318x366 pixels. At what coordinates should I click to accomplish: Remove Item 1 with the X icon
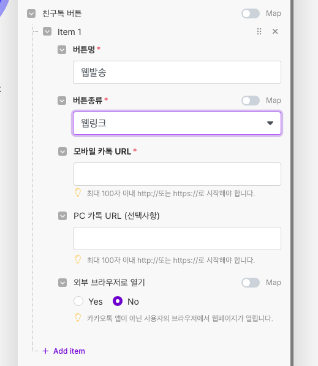pyautogui.click(x=275, y=31)
